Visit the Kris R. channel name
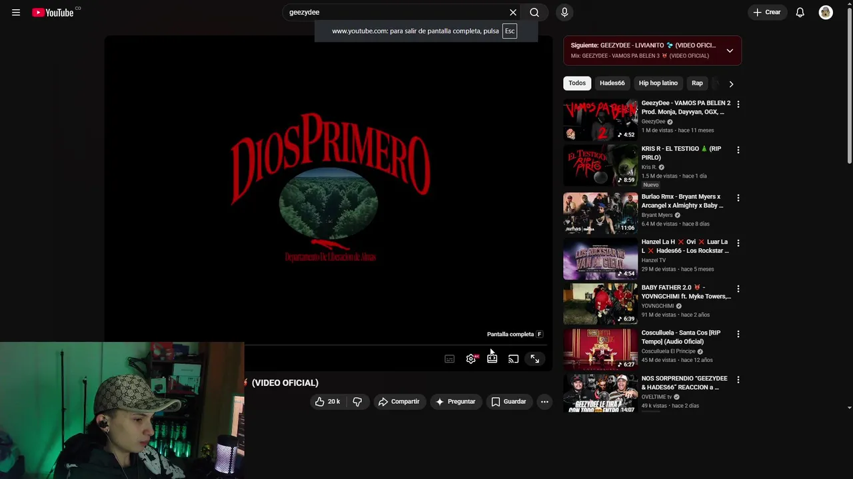 tap(649, 167)
